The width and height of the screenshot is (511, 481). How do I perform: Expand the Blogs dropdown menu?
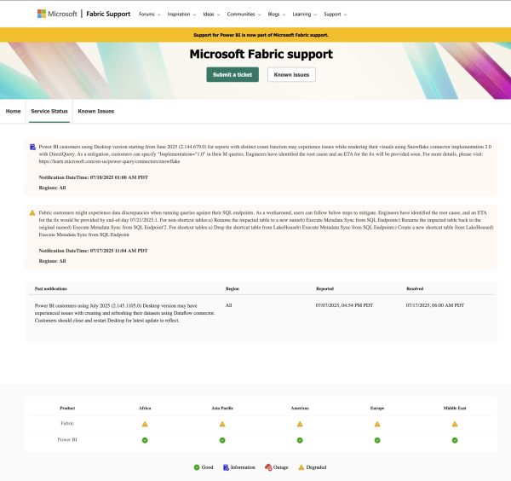(x=276, y=14)
